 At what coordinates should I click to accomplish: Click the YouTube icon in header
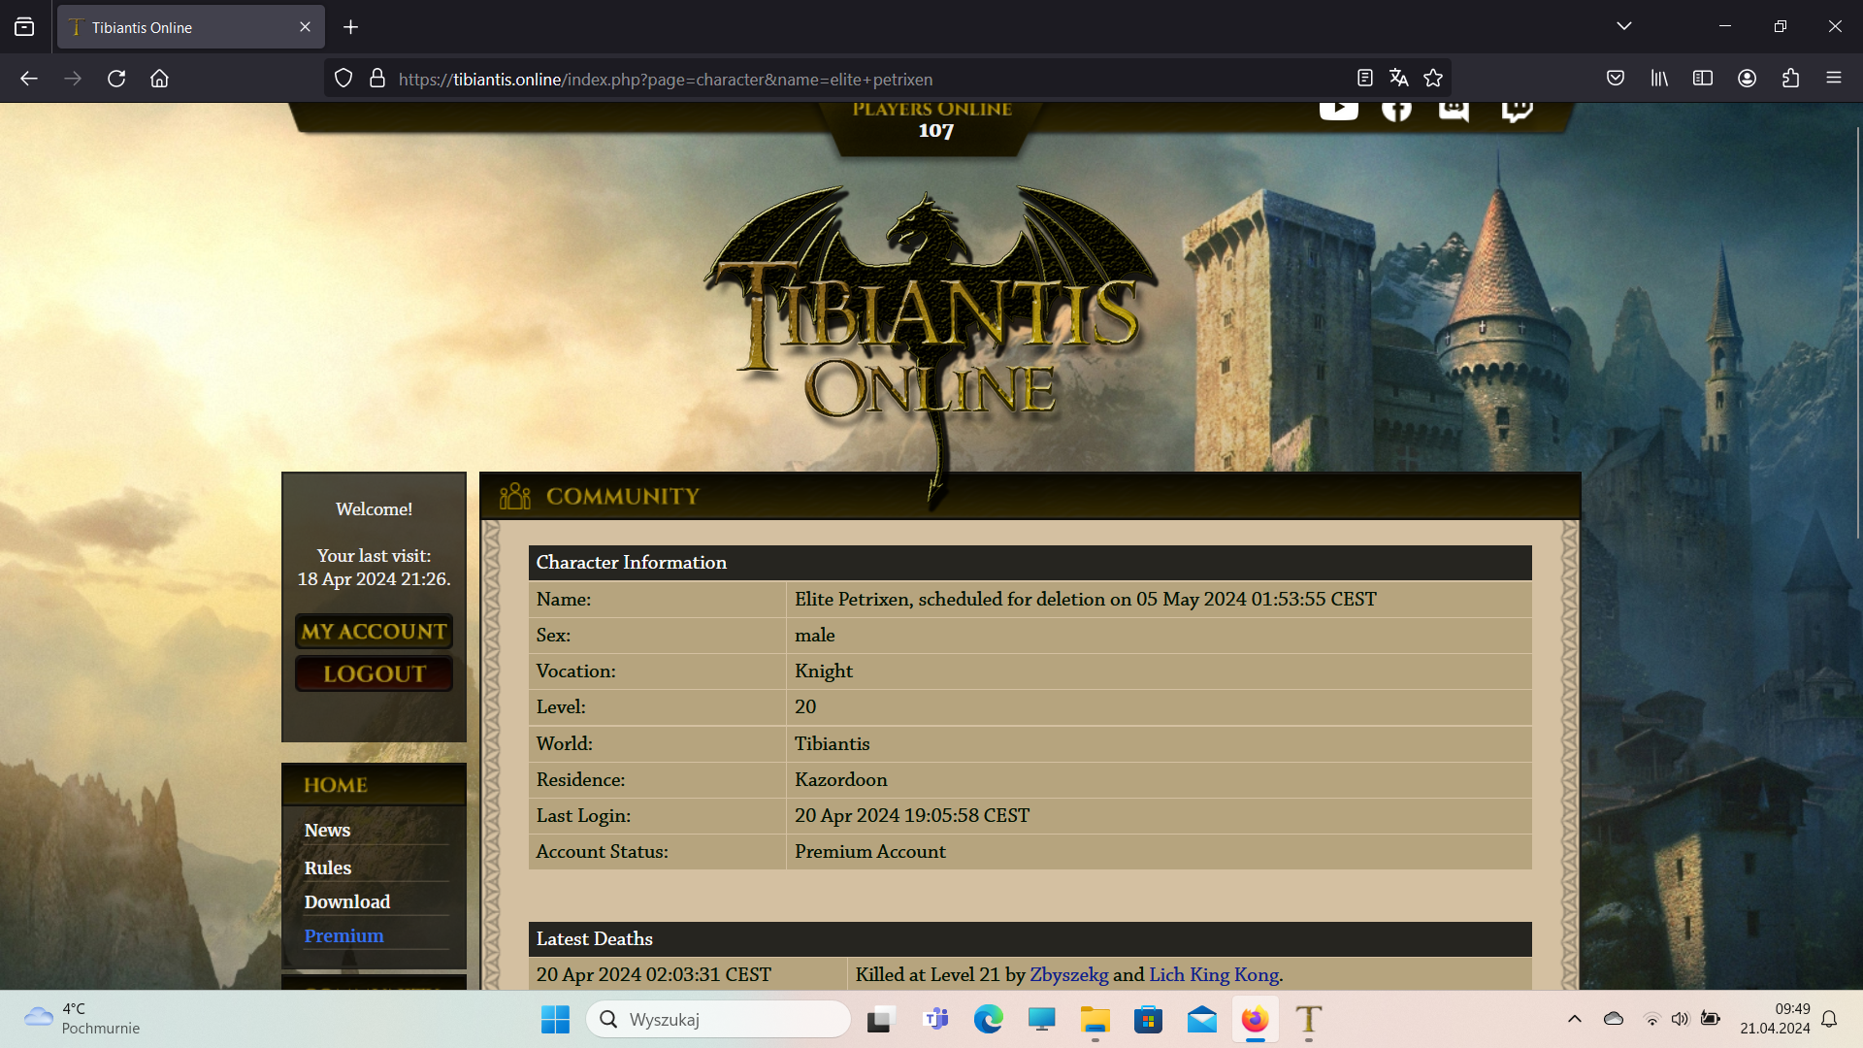tap(1338, 109)
